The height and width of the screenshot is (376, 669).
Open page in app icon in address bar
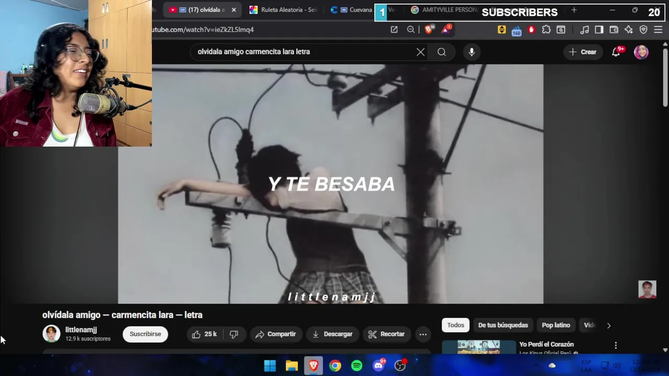[394, 30]
